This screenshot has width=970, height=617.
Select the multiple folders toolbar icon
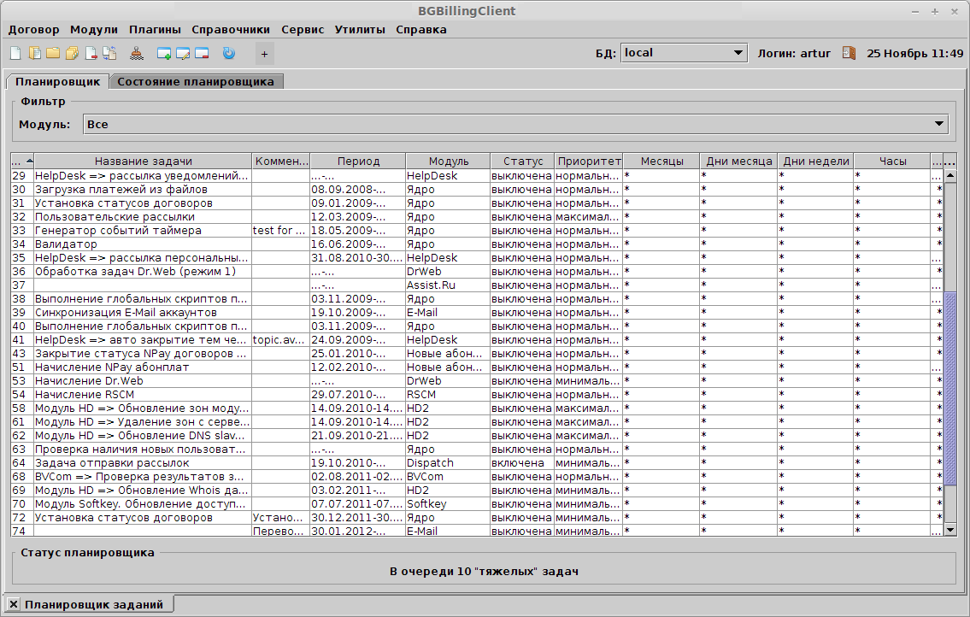tap(73, 53)
